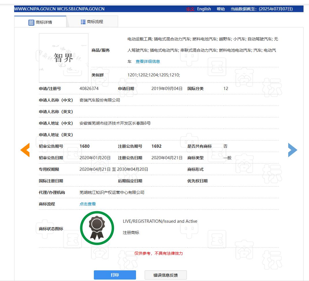Click the 商标流程 tab list icon
The width and height of the screenshot is (309, 281).
pos(83,22)
